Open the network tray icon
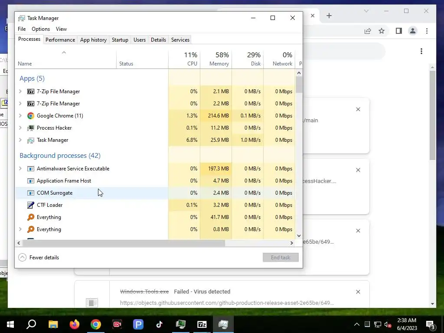Screen dimensions: 444x333 point(378,324)
